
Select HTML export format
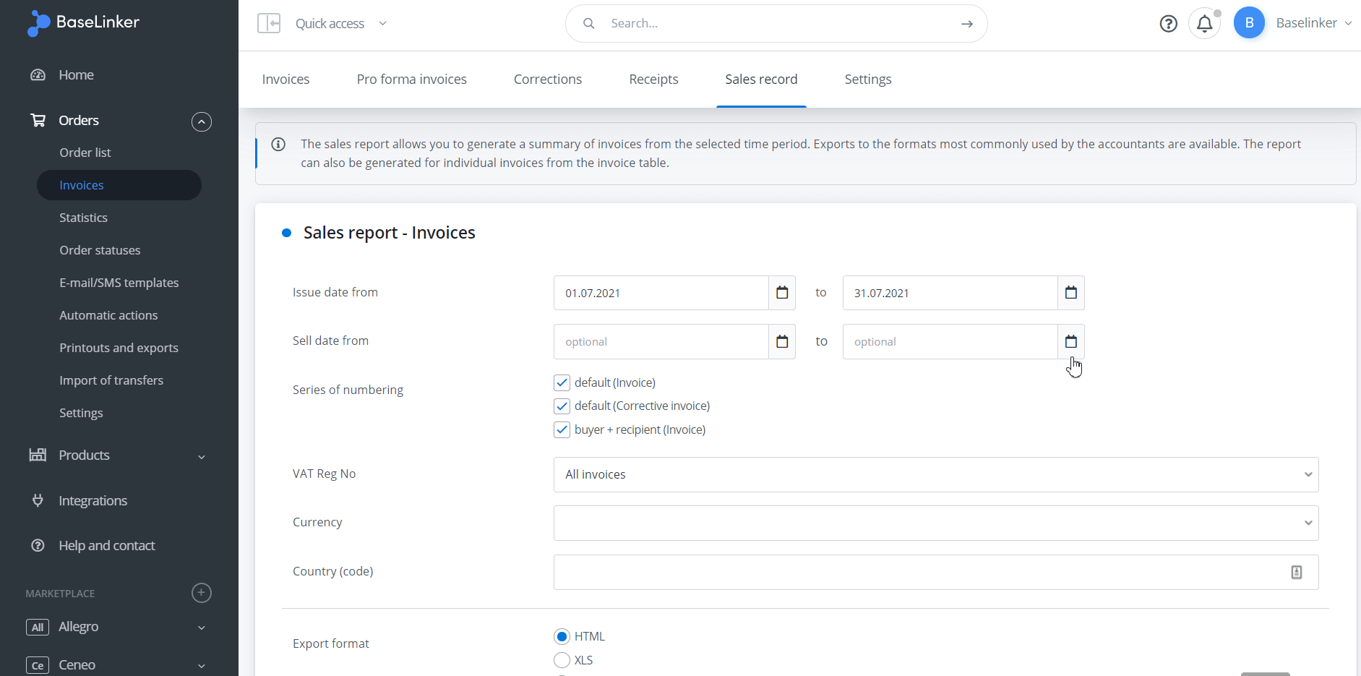562,636
